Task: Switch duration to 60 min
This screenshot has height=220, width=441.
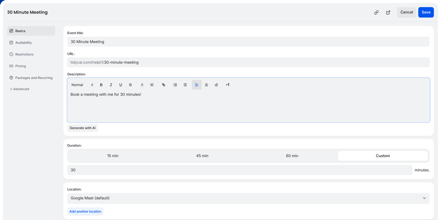Action: pos(292,156)
